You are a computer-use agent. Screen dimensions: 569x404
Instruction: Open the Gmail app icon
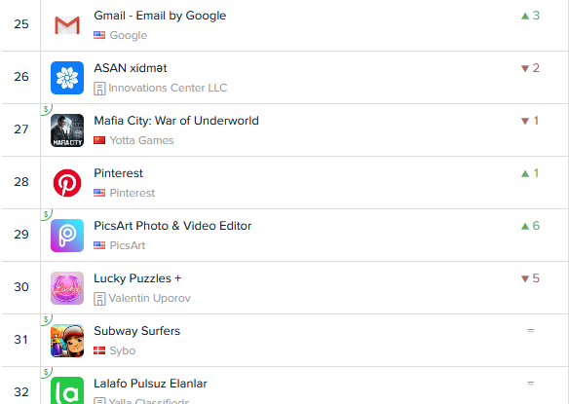point(67,25)
